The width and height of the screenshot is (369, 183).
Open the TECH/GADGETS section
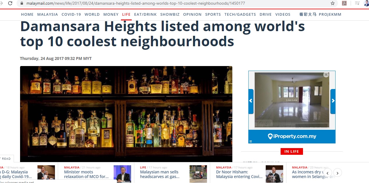point(240,14)
